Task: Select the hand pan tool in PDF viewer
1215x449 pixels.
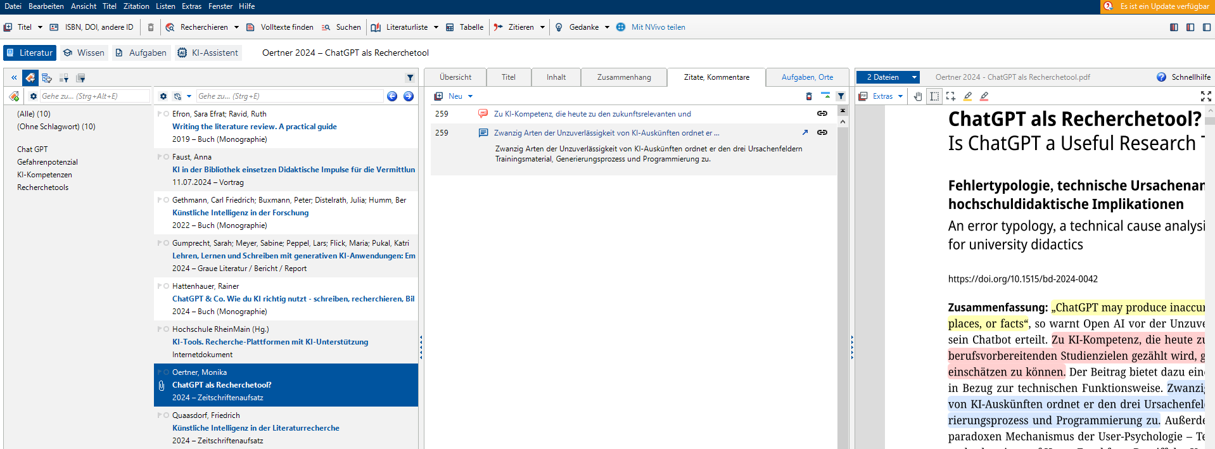Action: click(x=918, y=96)
